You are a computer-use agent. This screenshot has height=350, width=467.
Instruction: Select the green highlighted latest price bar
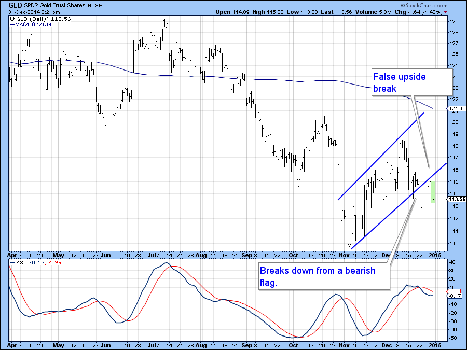[x=433, y=192]
